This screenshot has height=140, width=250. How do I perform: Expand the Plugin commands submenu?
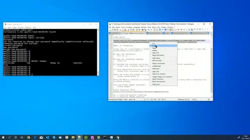click(x=163, y=63)
